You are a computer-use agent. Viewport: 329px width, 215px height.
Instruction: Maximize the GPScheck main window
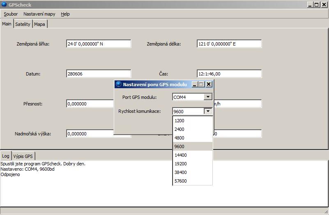click(317, 5)
